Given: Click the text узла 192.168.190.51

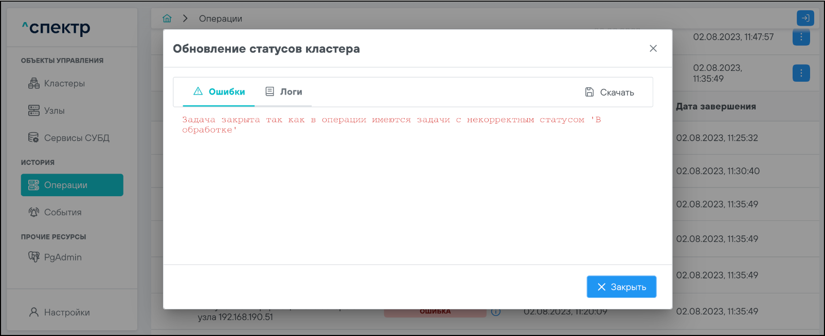Looking at the screenshot, I should 236,317.
